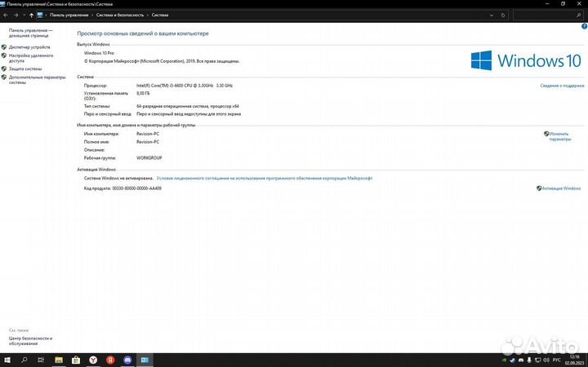Open taskbar search magnifier
Screen dimensions: 588x367
(x=24, y=360)
